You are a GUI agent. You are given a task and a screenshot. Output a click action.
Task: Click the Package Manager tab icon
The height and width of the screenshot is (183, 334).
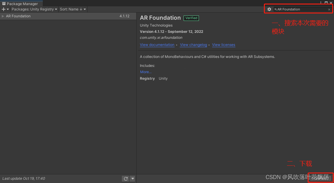[x=4, y=4]
